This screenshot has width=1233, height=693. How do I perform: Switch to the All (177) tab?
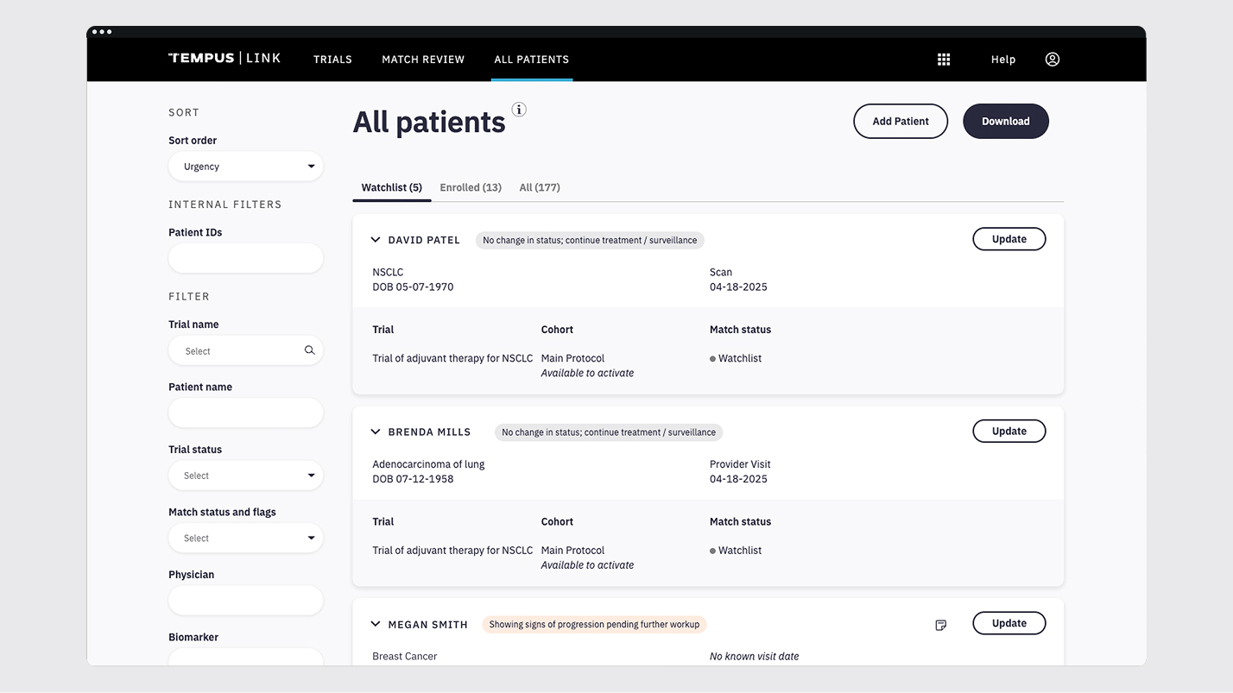(x=540, y=187)
